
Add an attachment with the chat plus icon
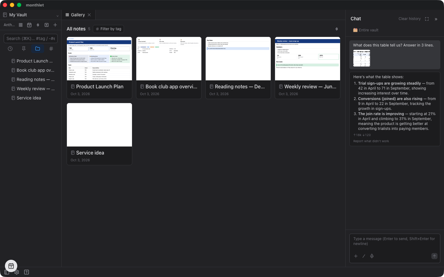[x=356, y=256]
